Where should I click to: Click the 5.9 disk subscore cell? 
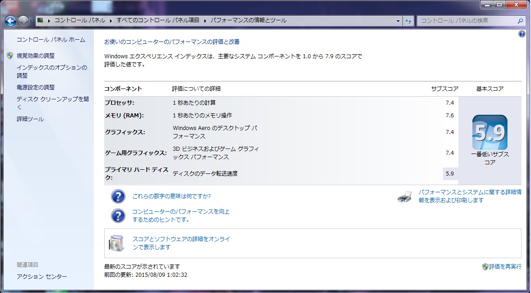pyautogui.click(x=450, y=173)
